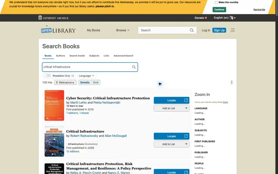This screenshot has height=174, width=278.
Task: Click the external link icon on Cyber Security Locate
Action: click(186, 100)
